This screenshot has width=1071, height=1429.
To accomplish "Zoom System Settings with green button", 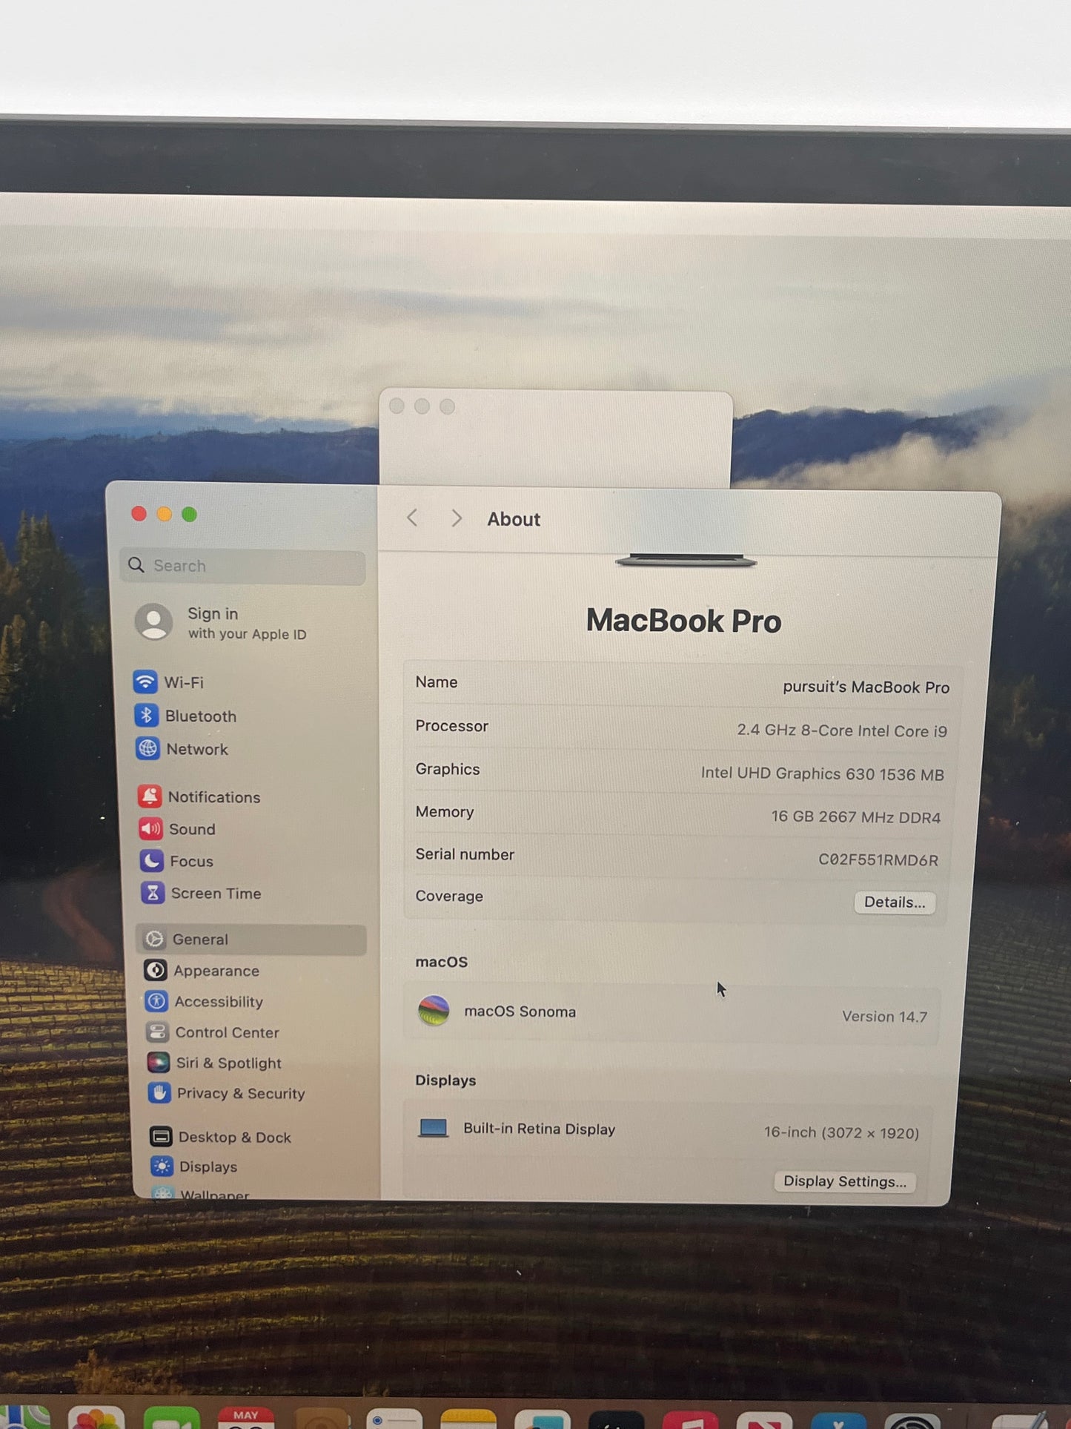I will [190, 514].
